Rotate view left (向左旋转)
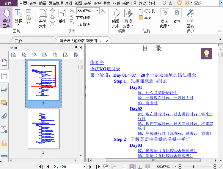Viewport: 223px width, 169px height. (x=80, y=18)
